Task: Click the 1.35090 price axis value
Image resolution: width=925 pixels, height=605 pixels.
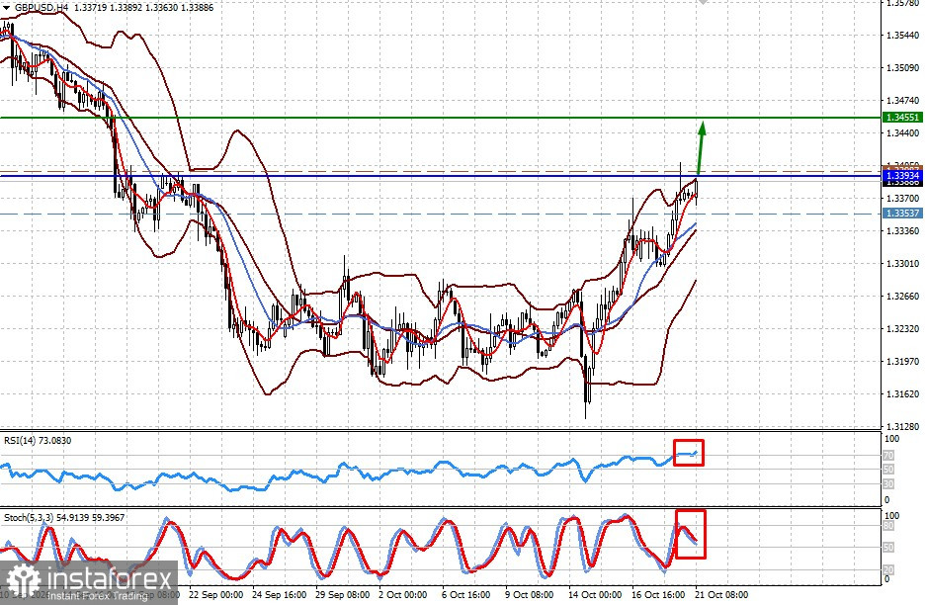Action: click(903, 68)
